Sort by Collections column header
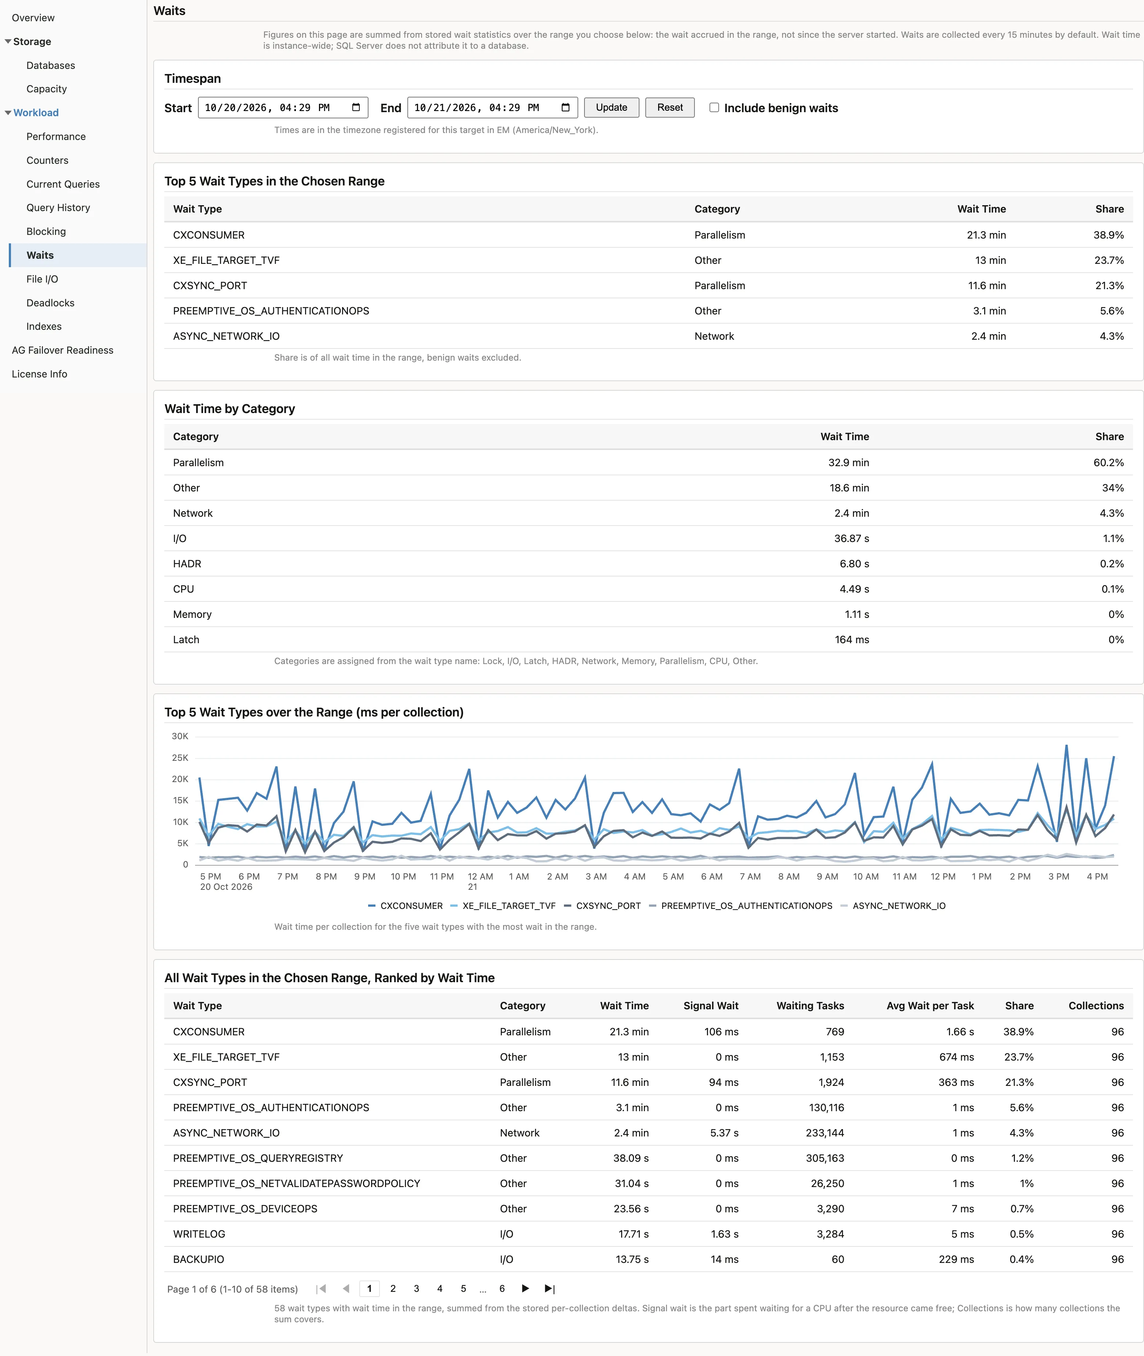 tap(1096, 1005)
